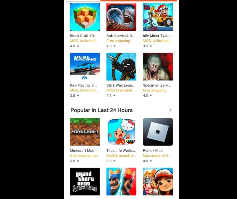Tap the Specimen Zero monster icon
Viewport: 237px width, 199px height.
[x=158, y=67]
